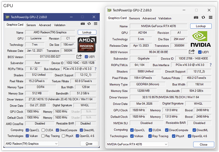Click BIOS Version field 017.010.000.027

click(50, 57)
